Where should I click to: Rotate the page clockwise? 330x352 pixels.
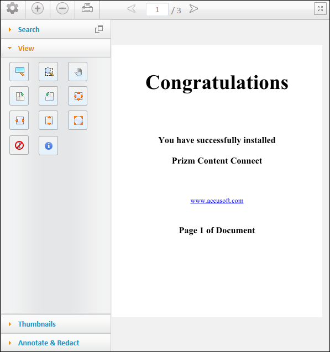tap(19, 96)
